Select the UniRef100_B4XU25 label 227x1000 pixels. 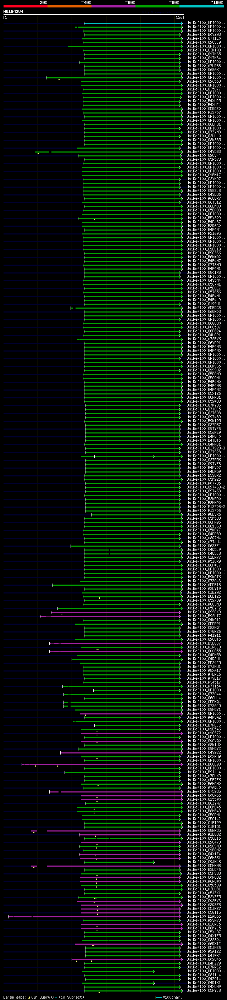point(204,101)
